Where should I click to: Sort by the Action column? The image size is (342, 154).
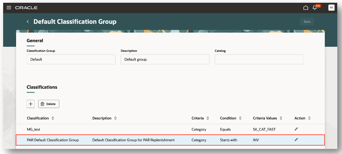click(x=309, y=118)
